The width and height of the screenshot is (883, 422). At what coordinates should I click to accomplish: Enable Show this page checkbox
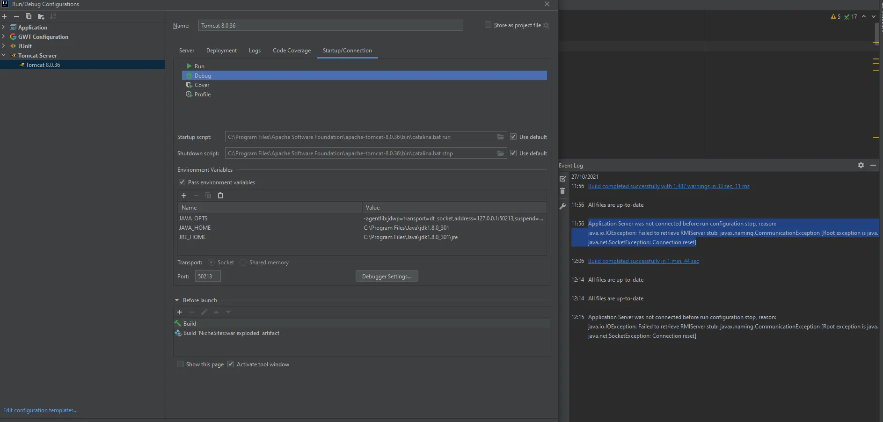[180, 364]
